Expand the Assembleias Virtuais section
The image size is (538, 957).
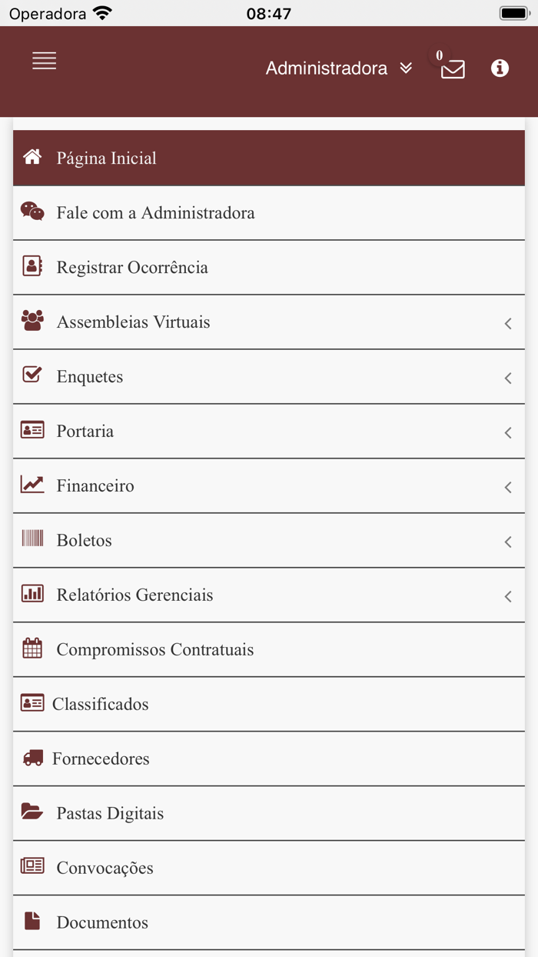pyautogui.click(x=507, y=323)
